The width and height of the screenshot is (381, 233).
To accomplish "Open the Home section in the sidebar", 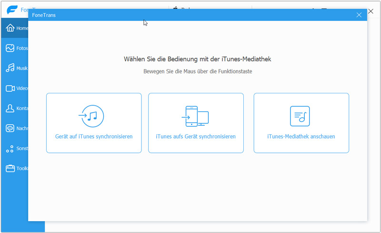I will tap(15, 28).
